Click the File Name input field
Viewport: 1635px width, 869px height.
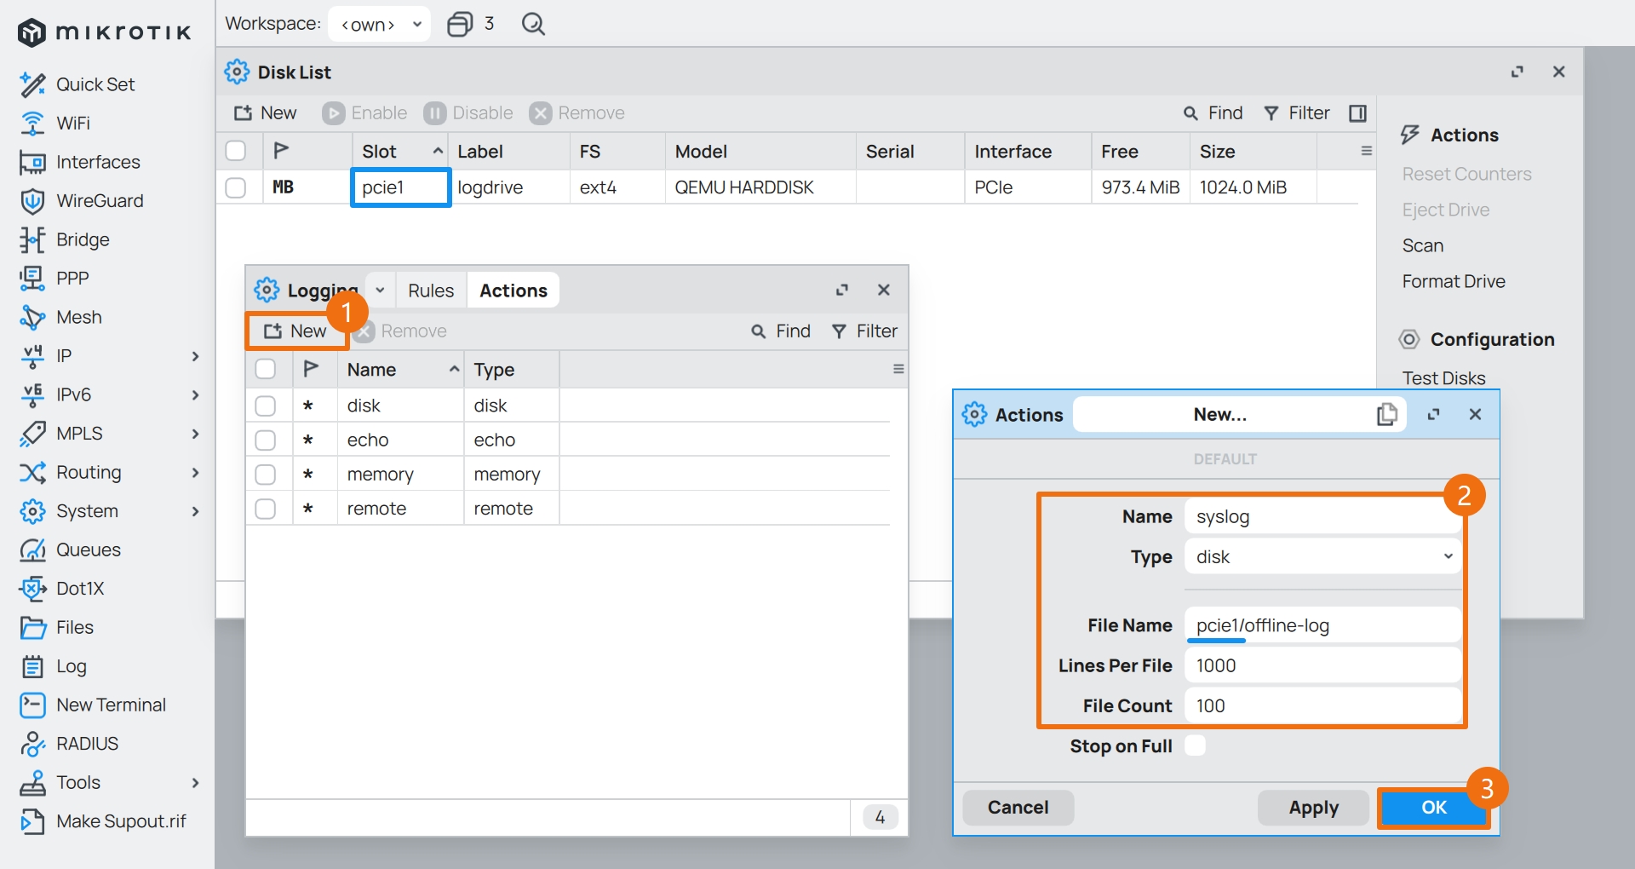coord(1322,625)
